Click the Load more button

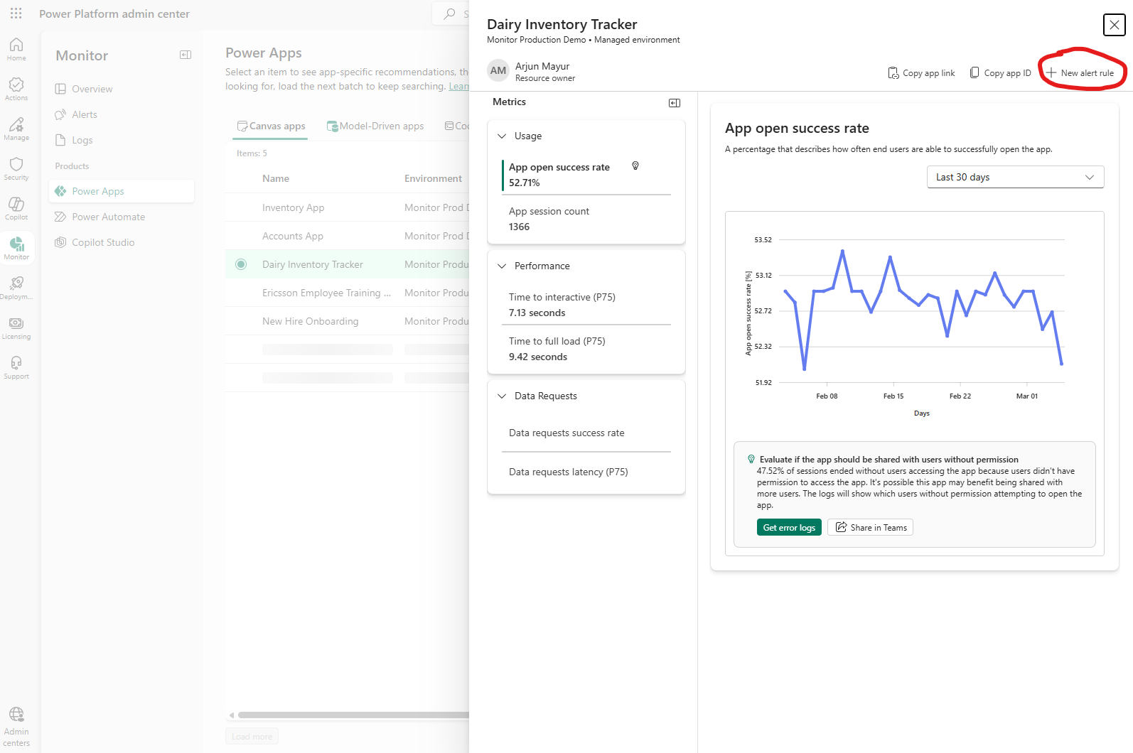click(252, 737)
